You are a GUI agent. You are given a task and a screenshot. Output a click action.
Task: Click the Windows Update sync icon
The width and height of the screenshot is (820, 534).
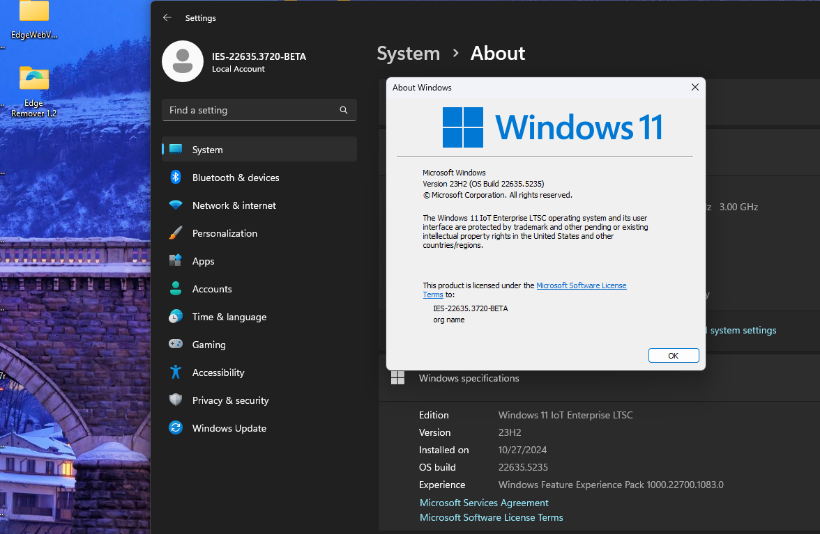(x=176, y=428)
